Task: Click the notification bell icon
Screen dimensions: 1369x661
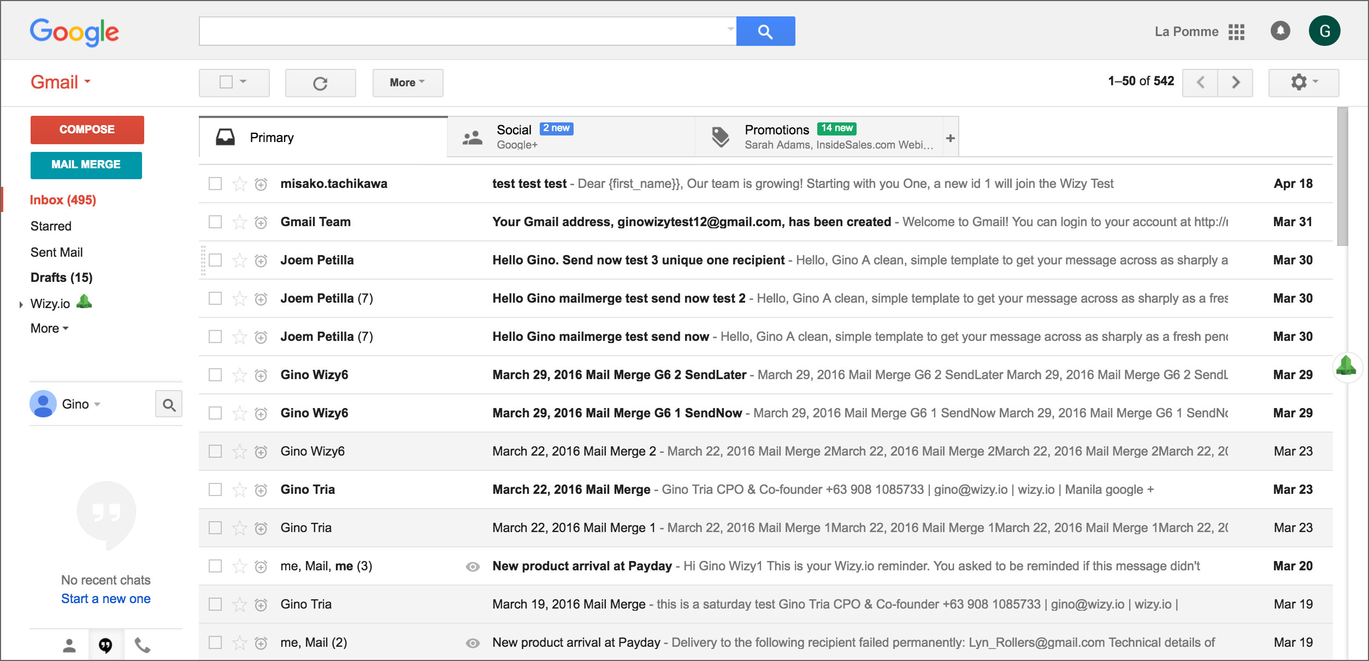Action: 1280,32
